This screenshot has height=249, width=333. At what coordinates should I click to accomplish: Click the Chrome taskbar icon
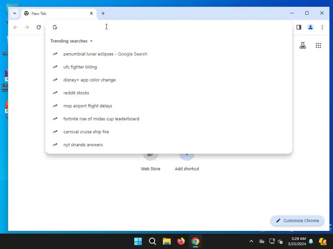(195, 241)
